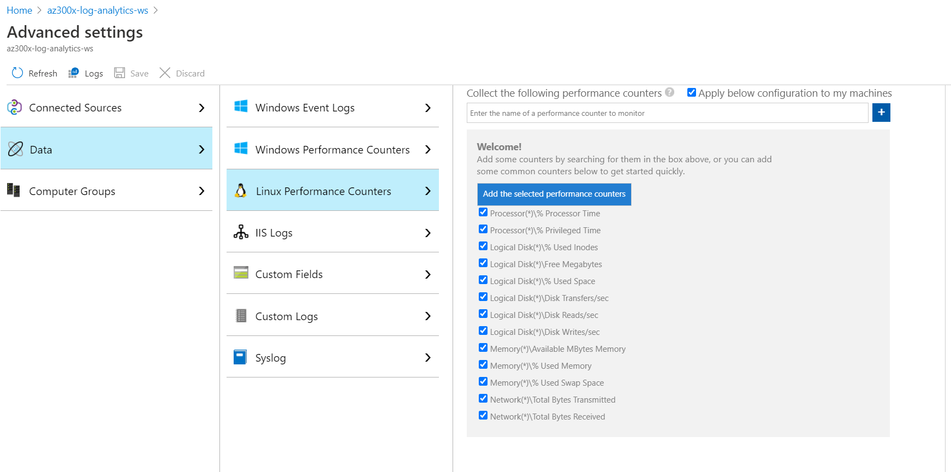The height and width of the screenshot is (472, 951).
Task: Focus the performance counter name input
Action: click(667, 113)
